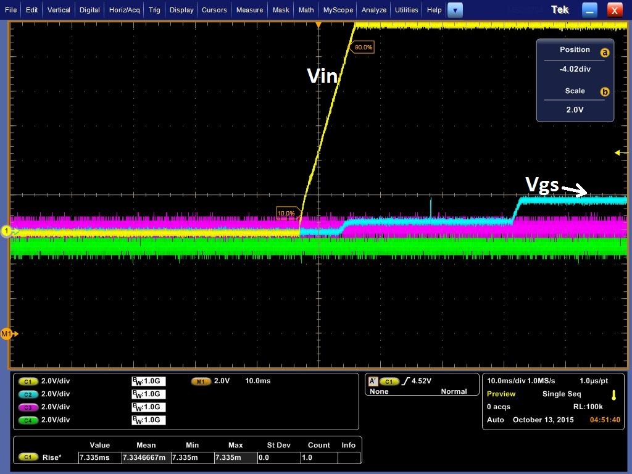
Task: Click the St Dev cell 0.0
Action: (279, 457)
